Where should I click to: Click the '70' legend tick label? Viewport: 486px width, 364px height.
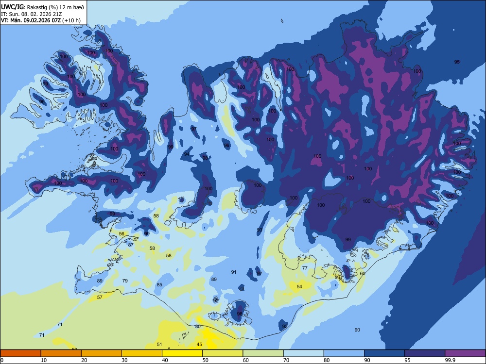(286, 360)
